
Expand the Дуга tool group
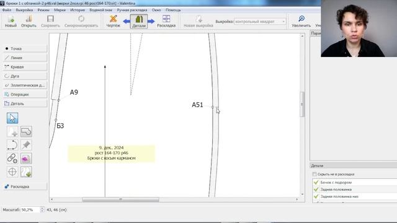coord(25,76)
